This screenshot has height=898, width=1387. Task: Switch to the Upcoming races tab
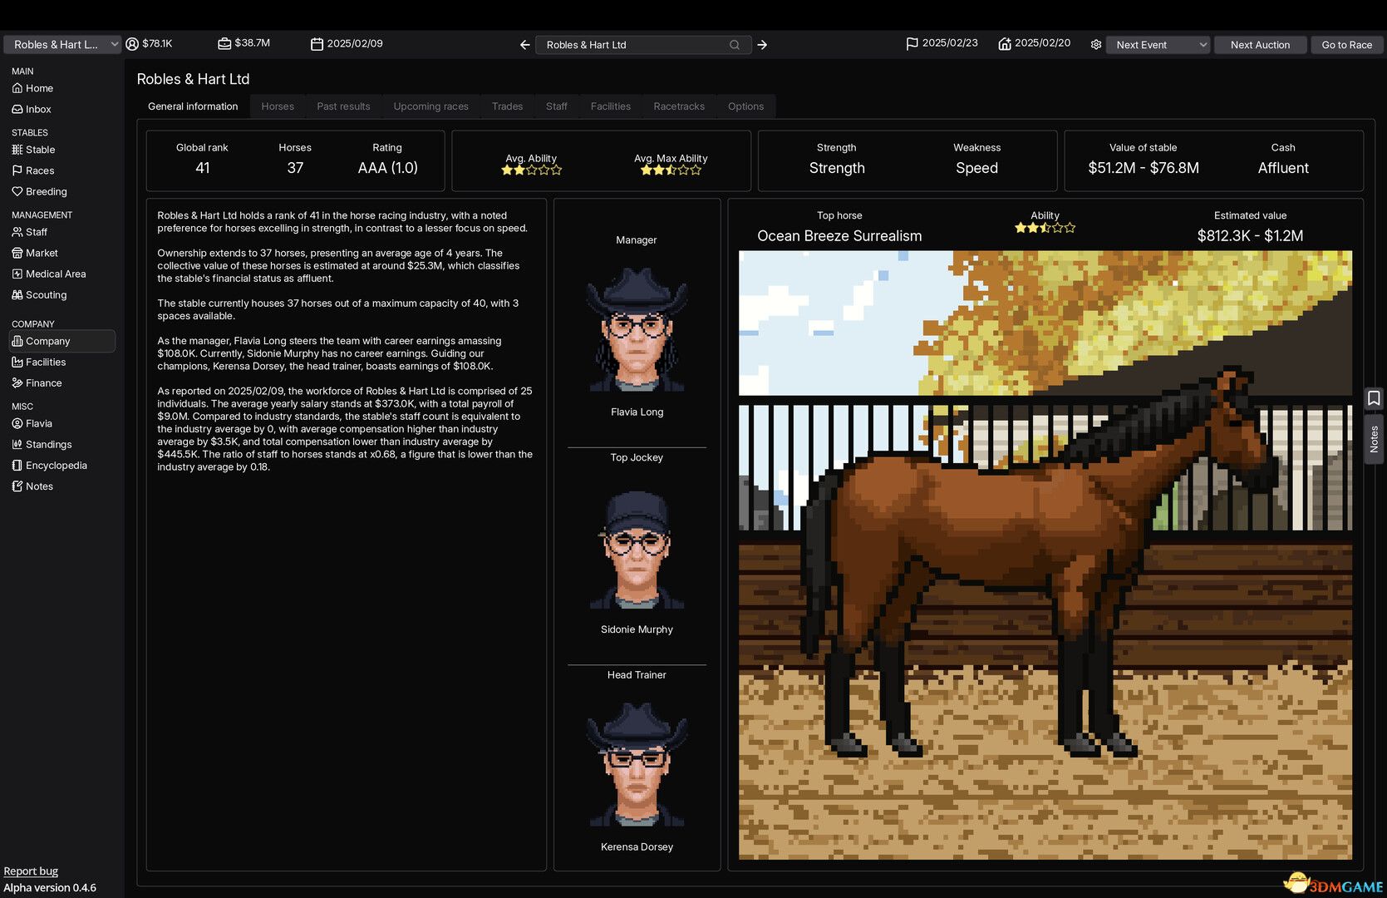click(430, 106)
